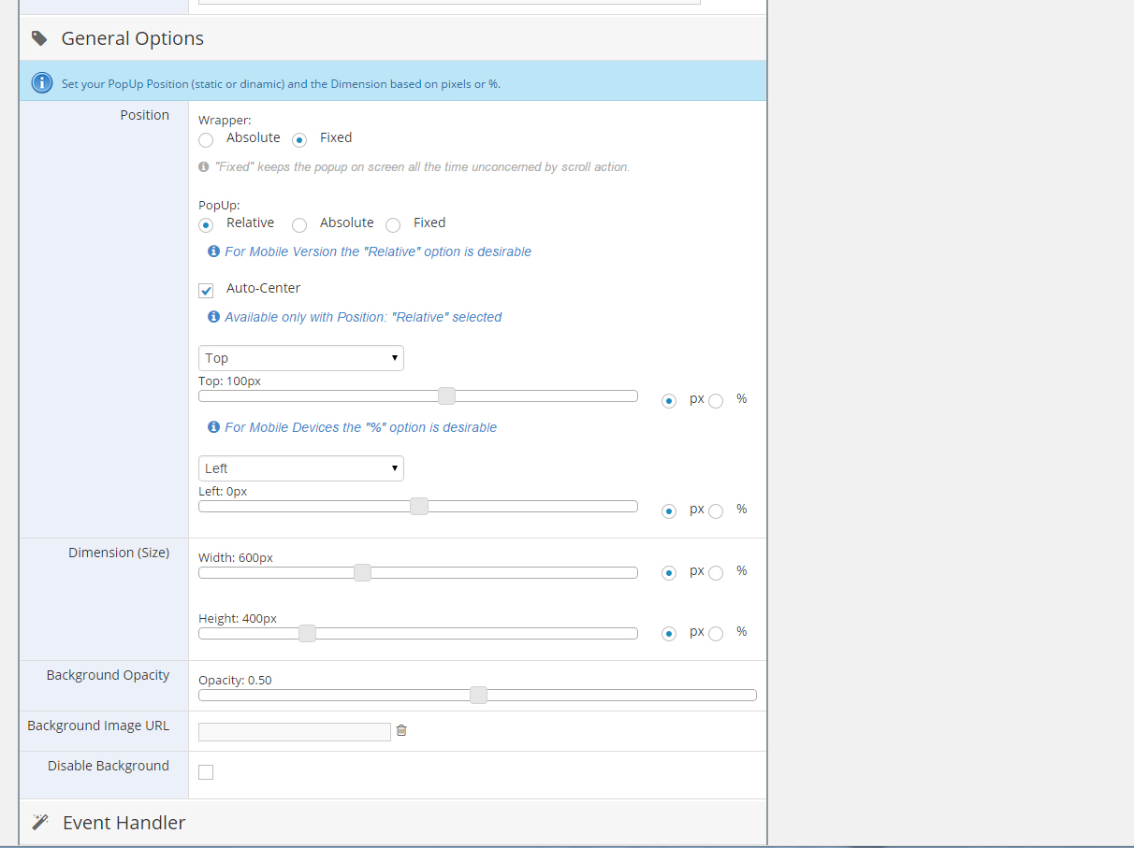Click info icon beside the Mobile Devices hint
This screenshot has width=1134, height=848.
[x=213, y=427]
